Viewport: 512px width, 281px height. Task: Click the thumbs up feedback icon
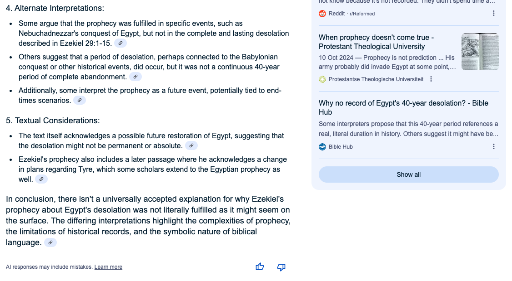[x=260, y=266]
